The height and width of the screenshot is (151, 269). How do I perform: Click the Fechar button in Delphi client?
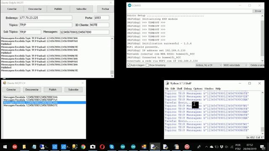tap(105, 9)
